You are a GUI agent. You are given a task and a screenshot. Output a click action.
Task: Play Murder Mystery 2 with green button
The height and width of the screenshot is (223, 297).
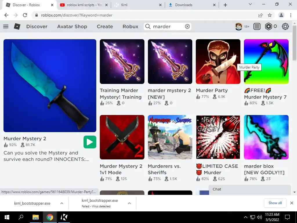pos(90,142)
